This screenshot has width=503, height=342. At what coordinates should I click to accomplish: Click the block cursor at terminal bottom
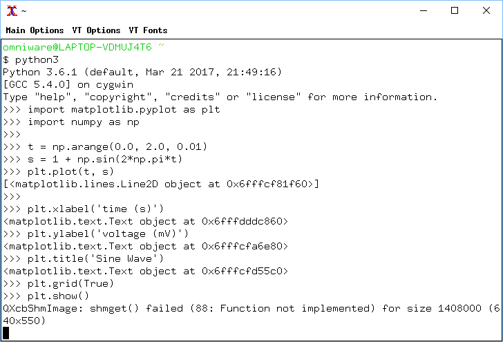pos(6,333)
